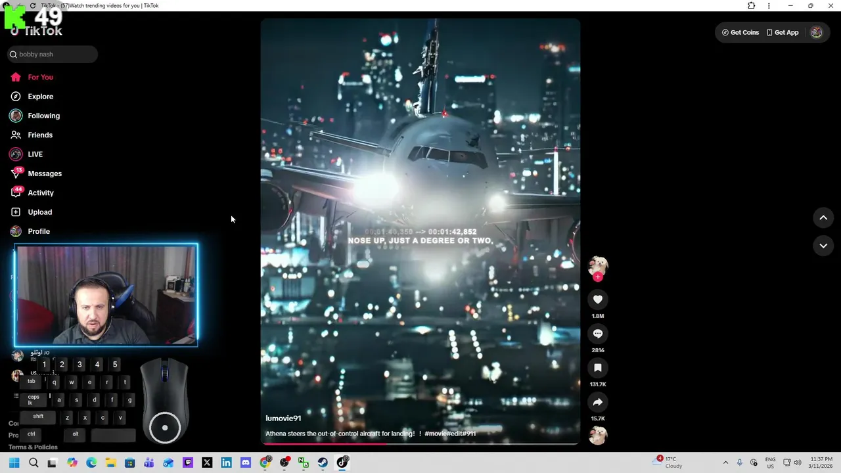Open Steam from the taskbar
The width and height of the screenshot is (841, 473).
click(323, 463)
